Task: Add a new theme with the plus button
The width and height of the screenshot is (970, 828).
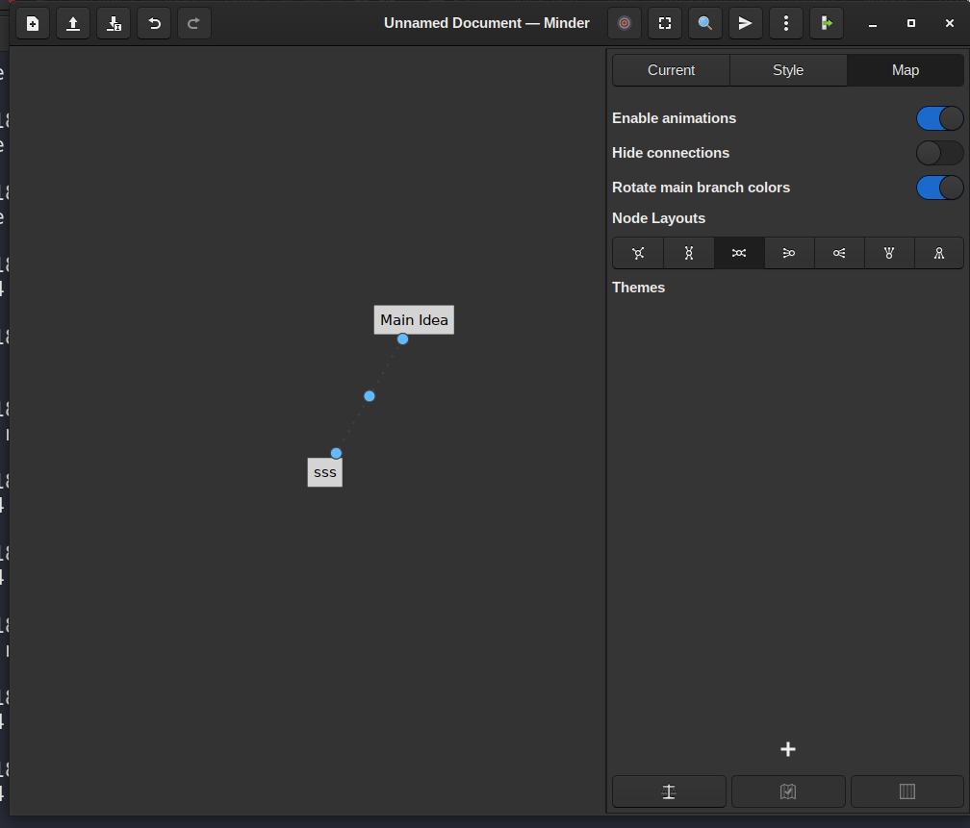Action: coord(788,749)
